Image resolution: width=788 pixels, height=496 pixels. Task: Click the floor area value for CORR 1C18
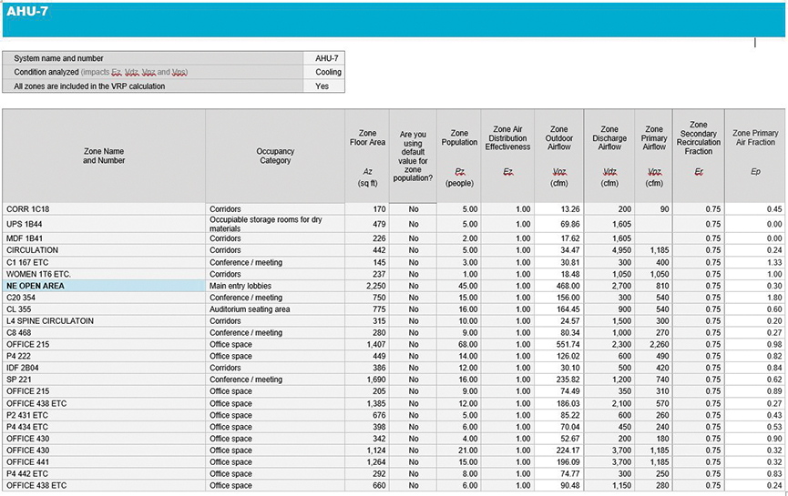coord(367,209)
